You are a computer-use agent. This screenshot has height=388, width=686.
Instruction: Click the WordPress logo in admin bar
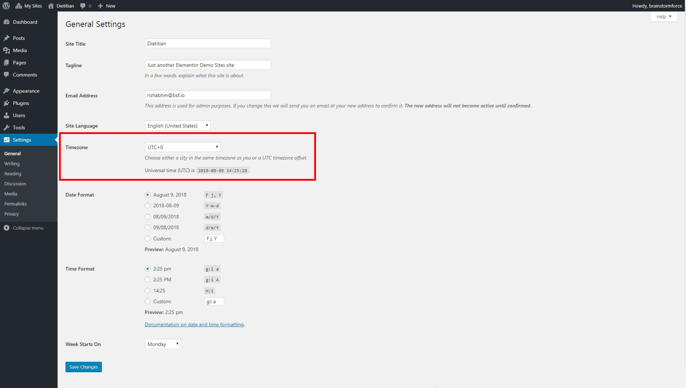coord(6,6)
